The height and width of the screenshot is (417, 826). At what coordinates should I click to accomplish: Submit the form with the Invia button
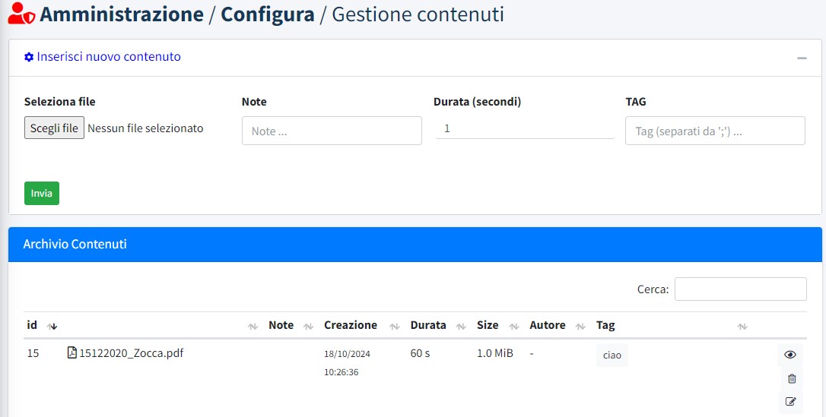pyautogui.click(x=42, y=193)
